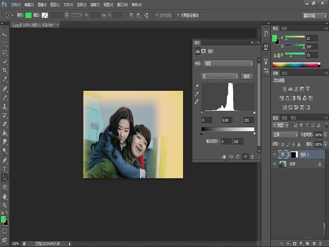Enable the 约束路径拖动 checkbox

coord(178,15)
